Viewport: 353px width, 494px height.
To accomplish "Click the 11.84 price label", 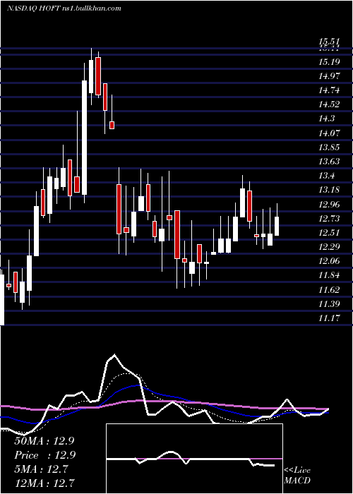I will [329, 276].
